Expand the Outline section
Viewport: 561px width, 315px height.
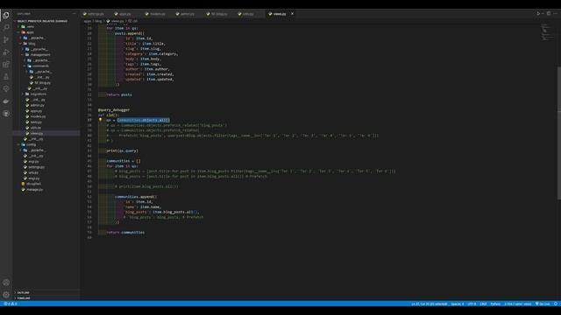click(x=24, y=292)
